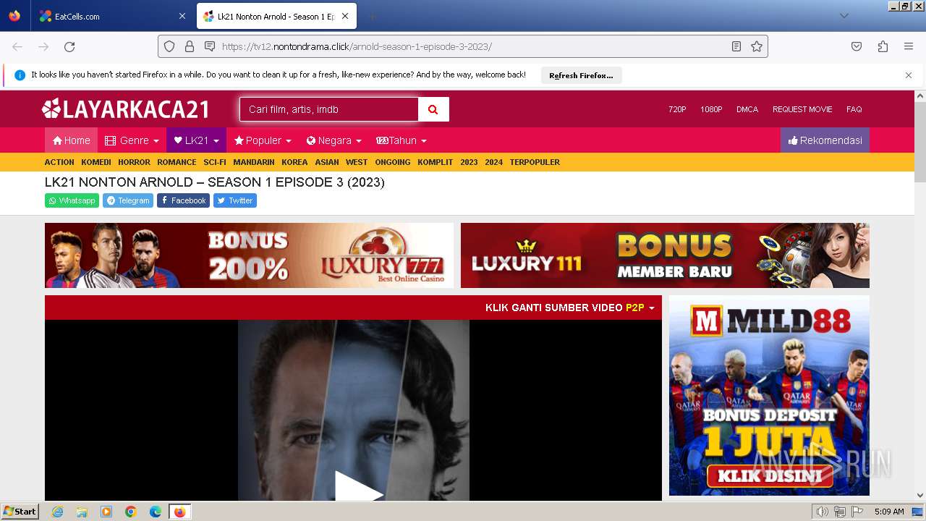This screenshot has height=521, width=926.
Task: Click the Refresh Firefox button
Action: point(581,75)
